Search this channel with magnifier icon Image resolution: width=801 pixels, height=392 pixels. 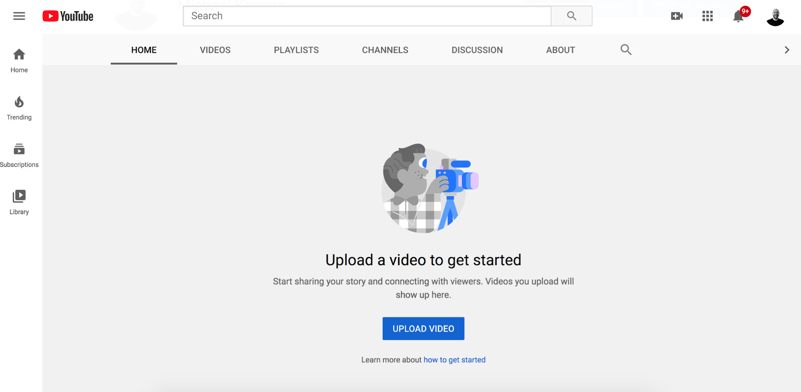tap(626, 50)
